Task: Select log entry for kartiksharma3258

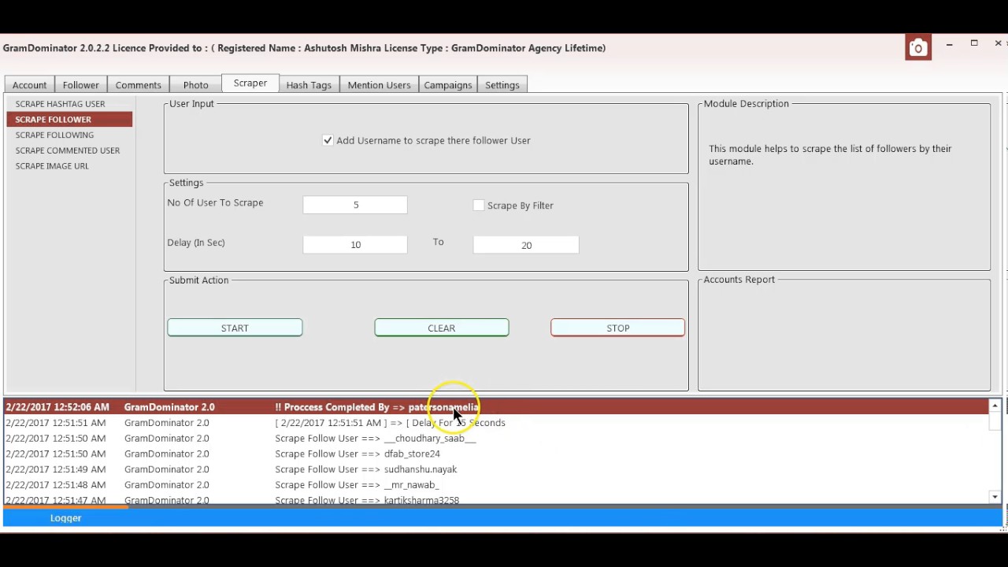Action: click(x=497, y=499)
